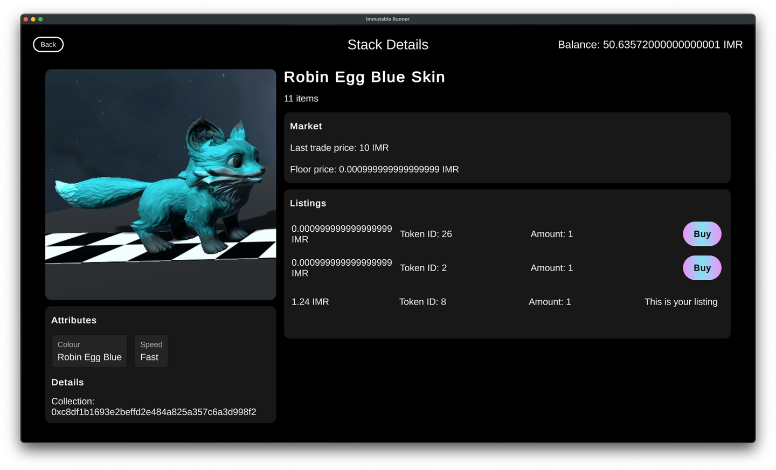This screenshot has height=470, width=776.
Task: Click the Market section heading
Action: 306,126
